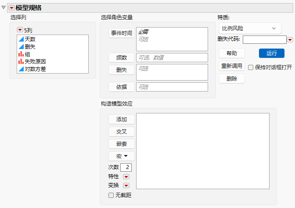Click the 删失代码 text field
The height and width of the screenshot is (208, 295).
click(265, 39)
